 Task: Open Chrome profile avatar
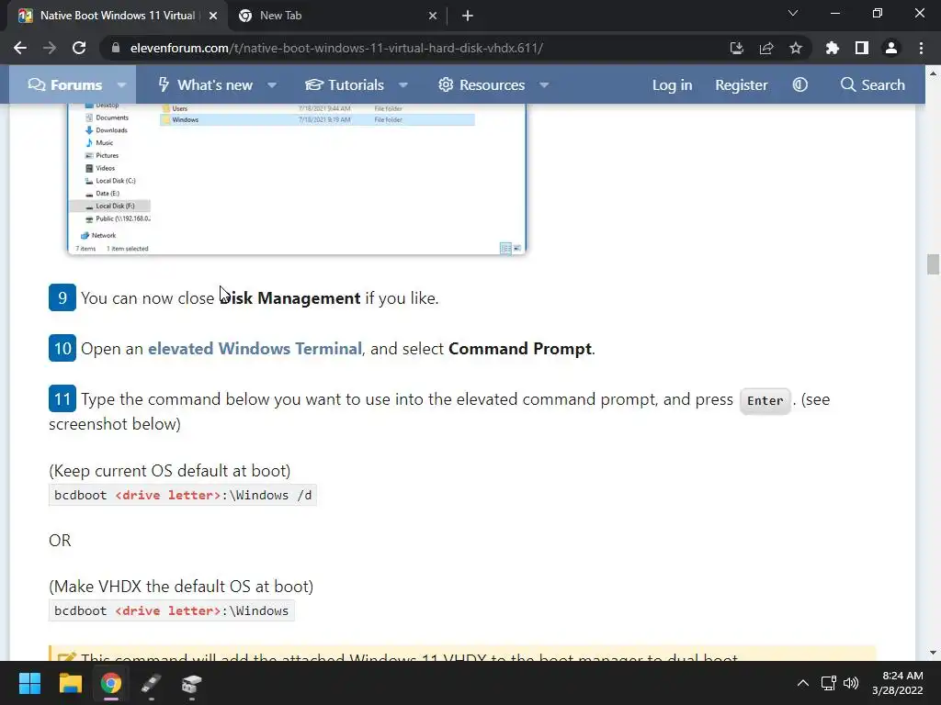tap(891, 48)
